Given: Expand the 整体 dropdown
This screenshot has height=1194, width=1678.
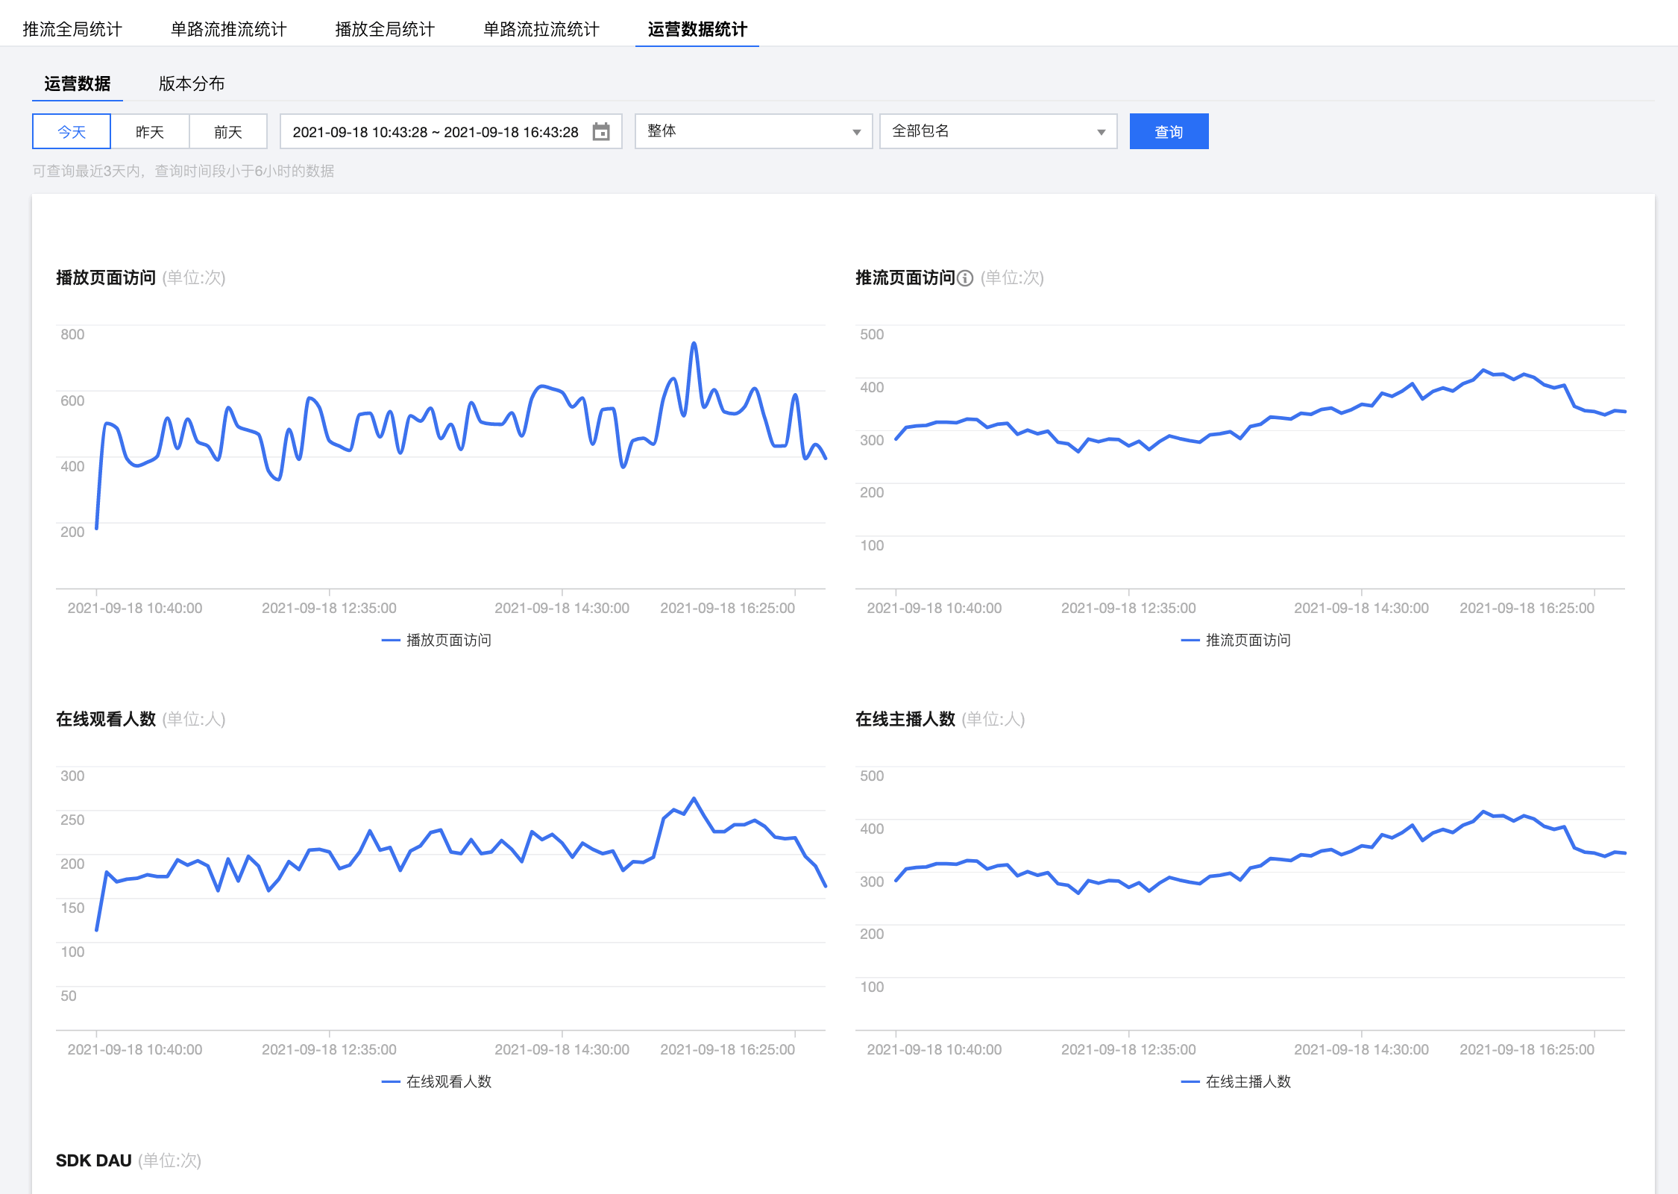Looking at the screenshot, I should point(753,132).
